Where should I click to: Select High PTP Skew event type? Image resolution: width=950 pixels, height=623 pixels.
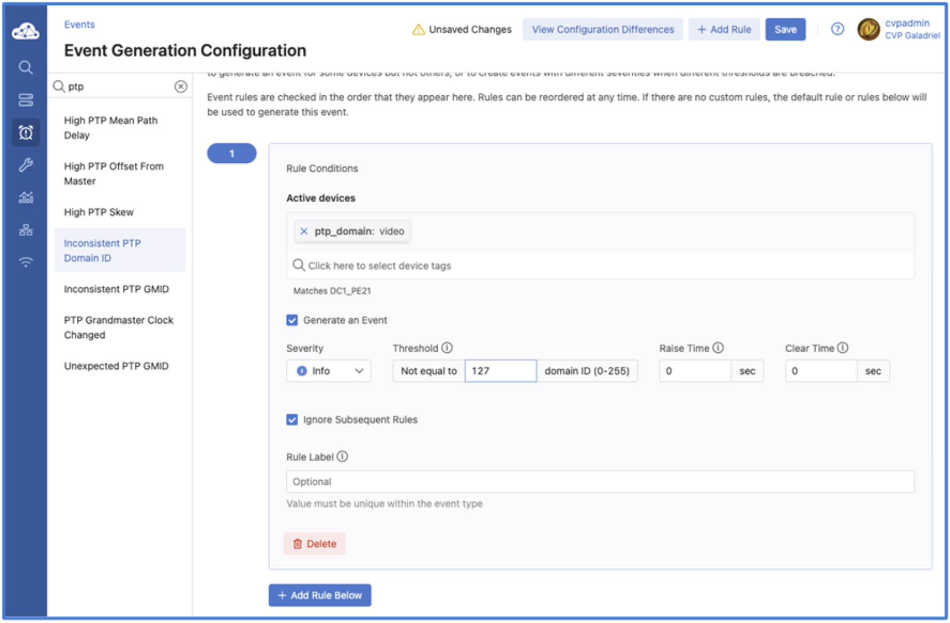click(99, 212)
